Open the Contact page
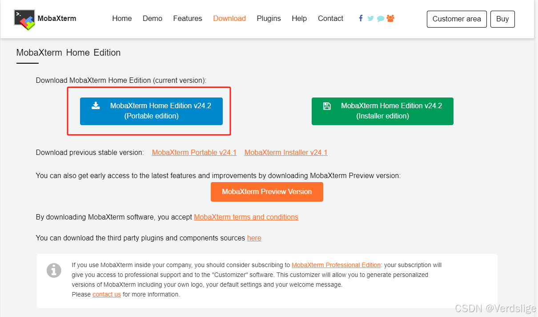 (x=330, y=19)
